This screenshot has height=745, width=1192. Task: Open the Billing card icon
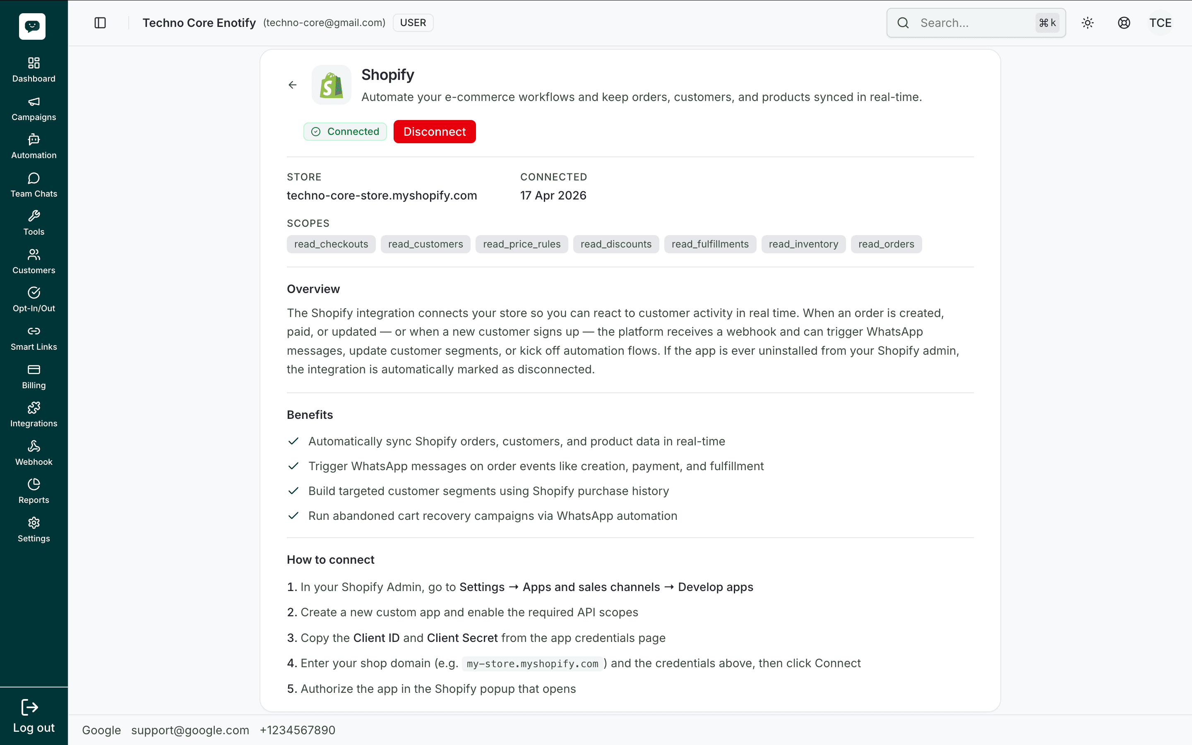[x=34, y=370]
